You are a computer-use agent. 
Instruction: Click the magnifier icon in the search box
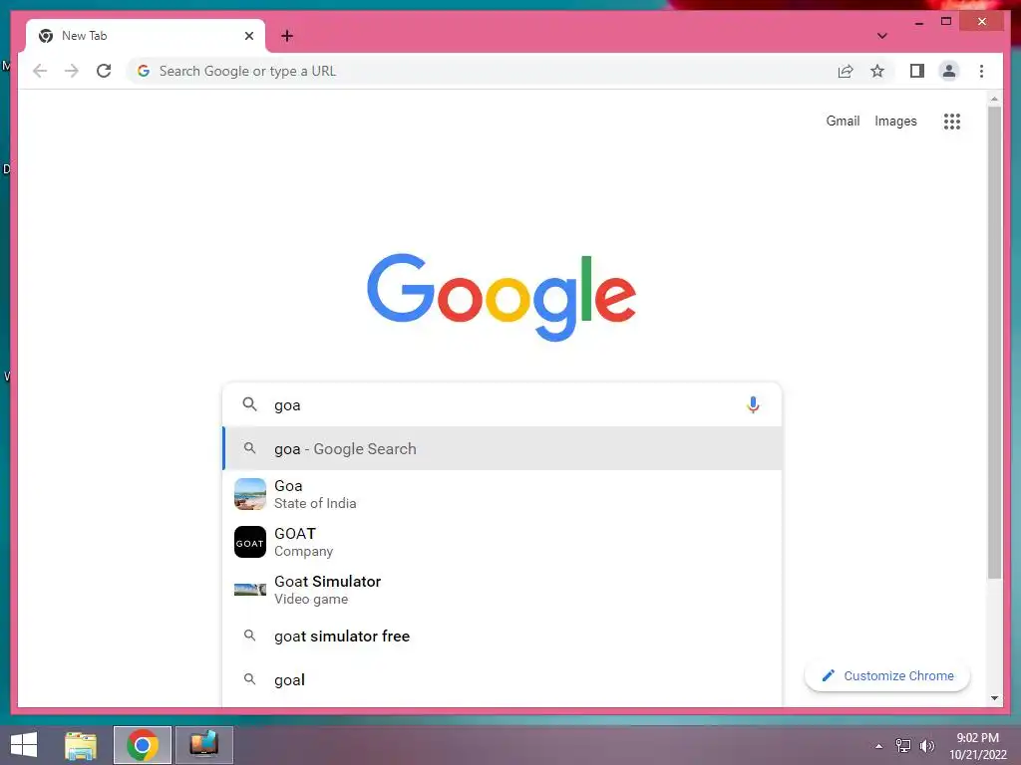(x=249, y=404)
